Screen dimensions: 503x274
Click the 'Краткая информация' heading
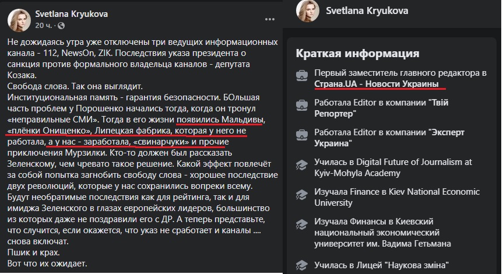point(357,53)
